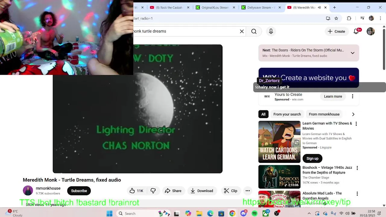
Task: Click the Download button
Action: tap(202, 191)
